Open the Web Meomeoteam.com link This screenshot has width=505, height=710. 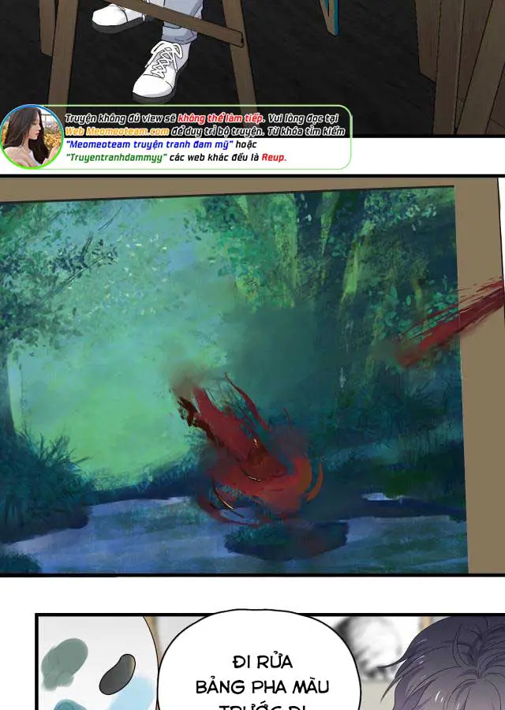click(117, 131)
